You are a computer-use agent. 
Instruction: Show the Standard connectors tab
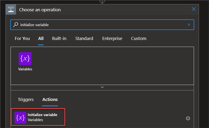pos(84,38)
